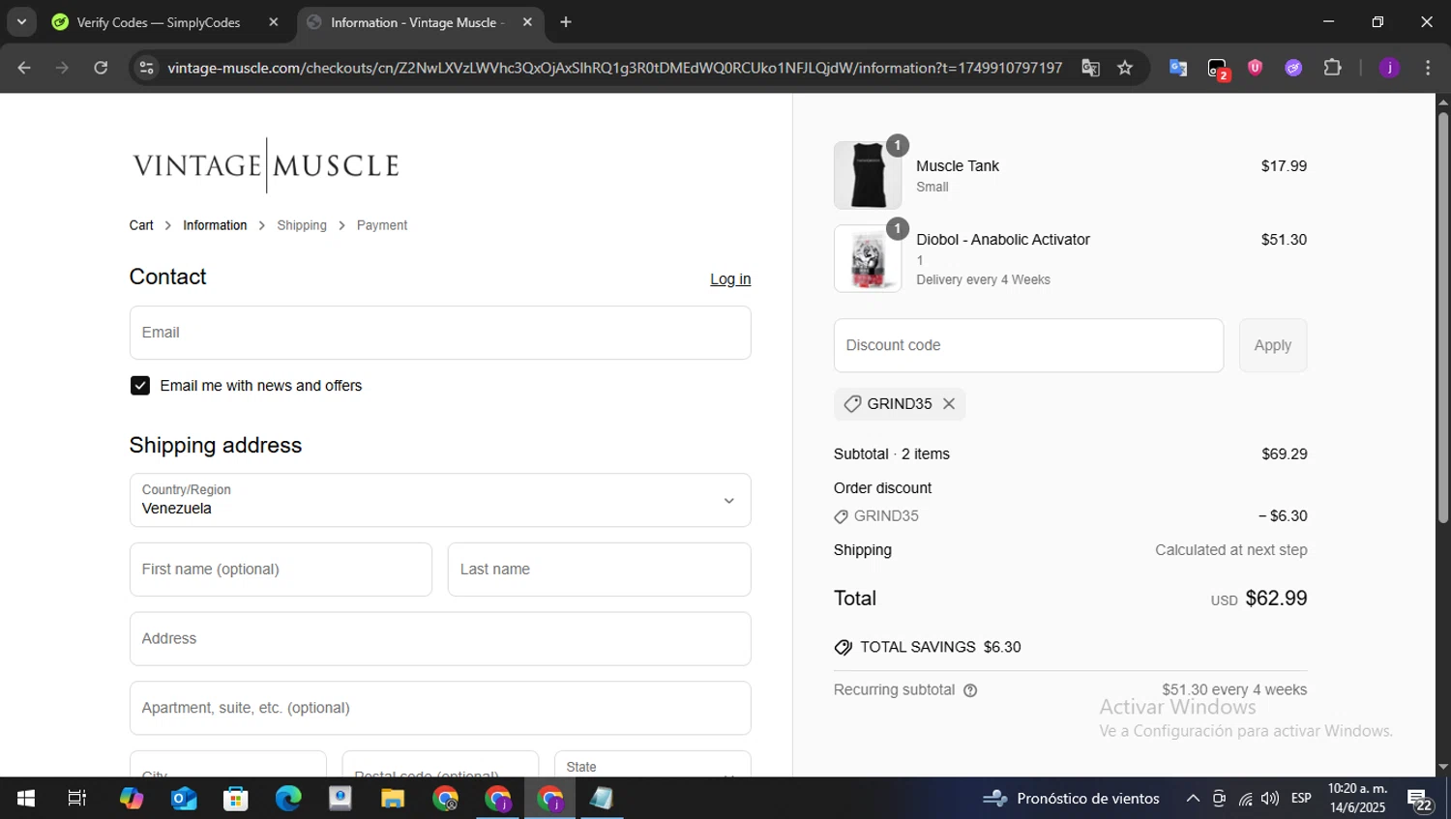Open Microsoft Edge from the taskbar

point(288,799)
